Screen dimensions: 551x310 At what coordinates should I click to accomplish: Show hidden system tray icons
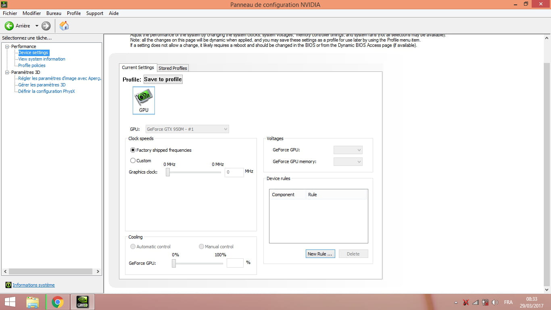point(456,302)
